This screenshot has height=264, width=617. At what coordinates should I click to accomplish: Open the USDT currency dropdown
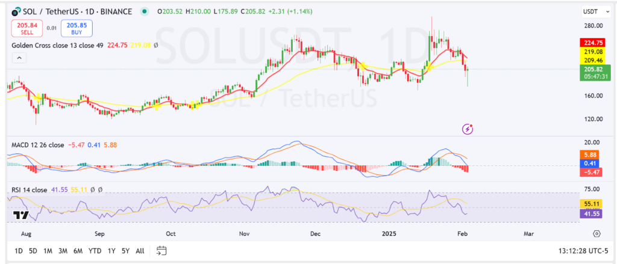coord(596,12)
